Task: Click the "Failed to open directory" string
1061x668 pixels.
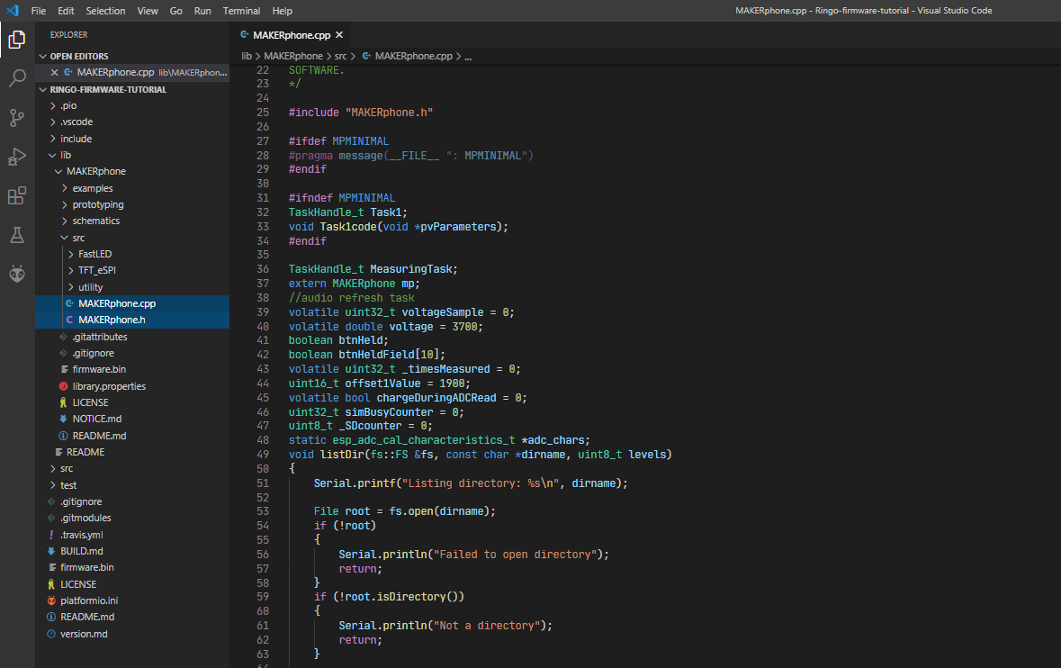Action: 515,555
